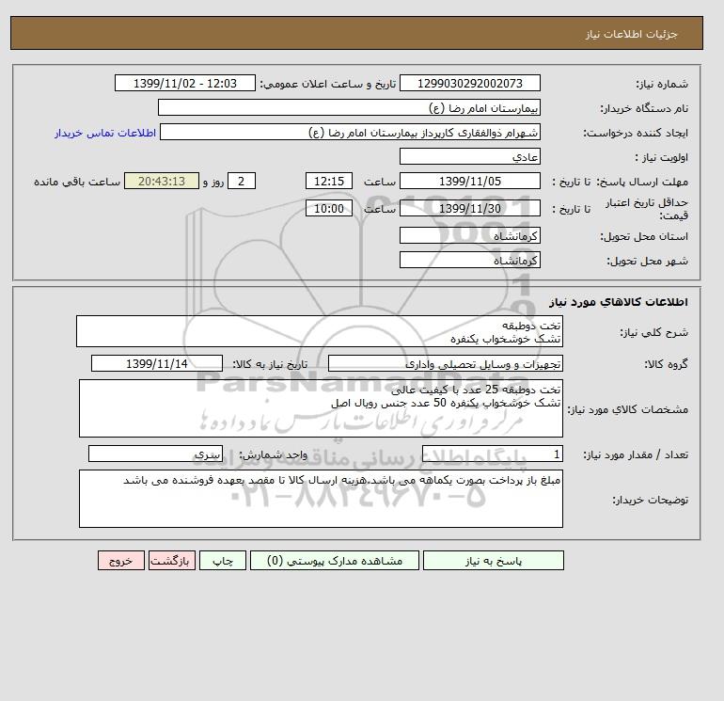Click the public announcement date field 1399/11/02 - 12:03

184,83
